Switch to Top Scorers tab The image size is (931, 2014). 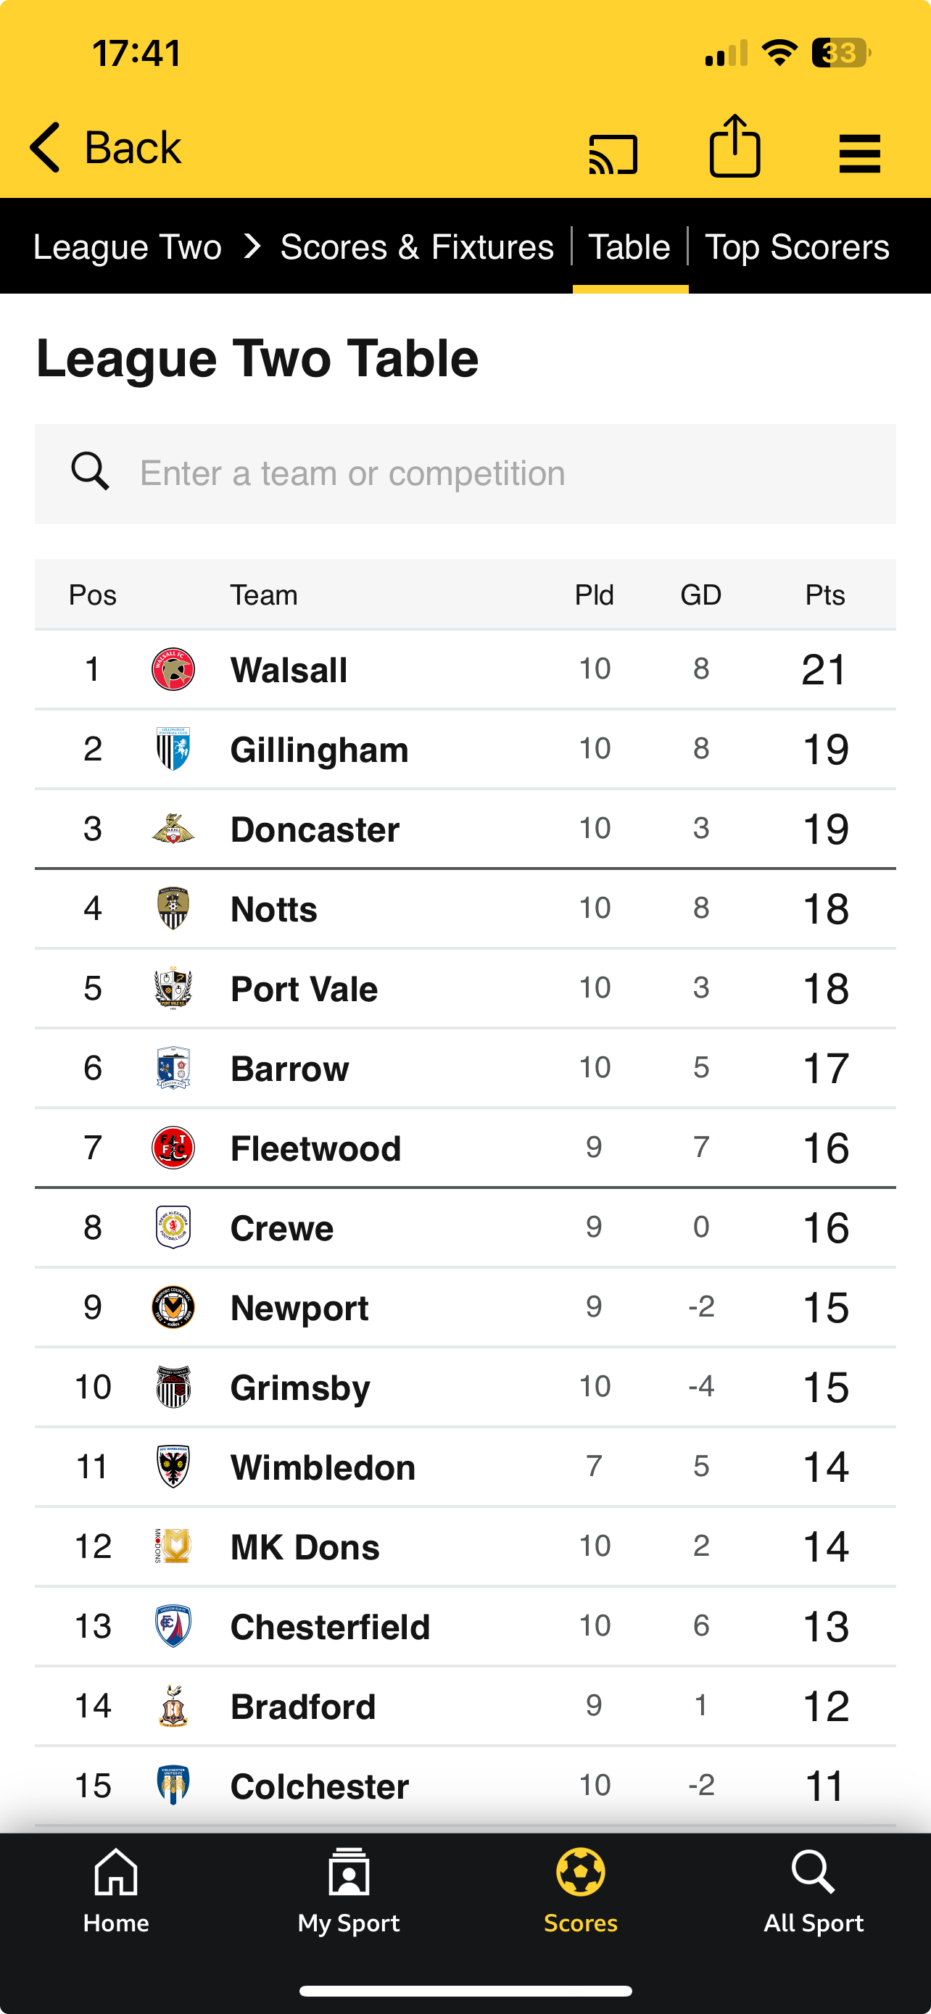[x=797, y=247]
